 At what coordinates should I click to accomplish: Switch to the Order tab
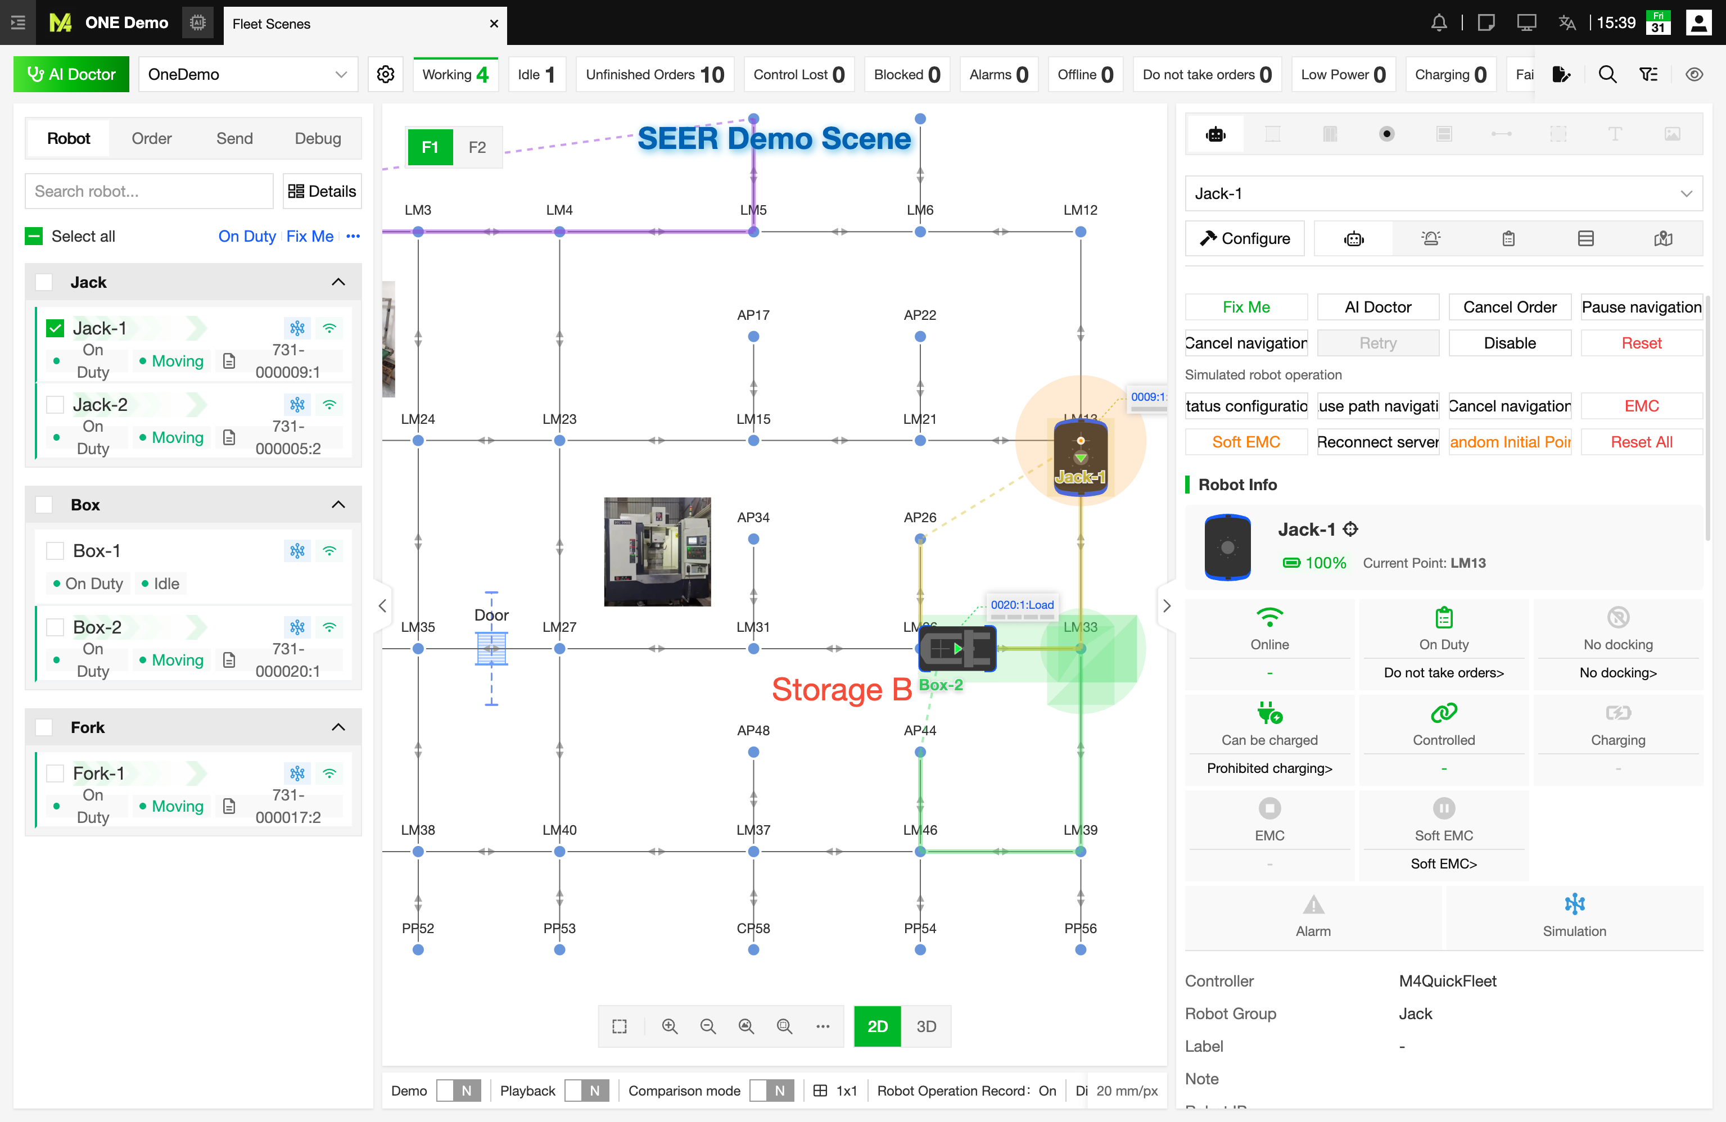point(152,138)
